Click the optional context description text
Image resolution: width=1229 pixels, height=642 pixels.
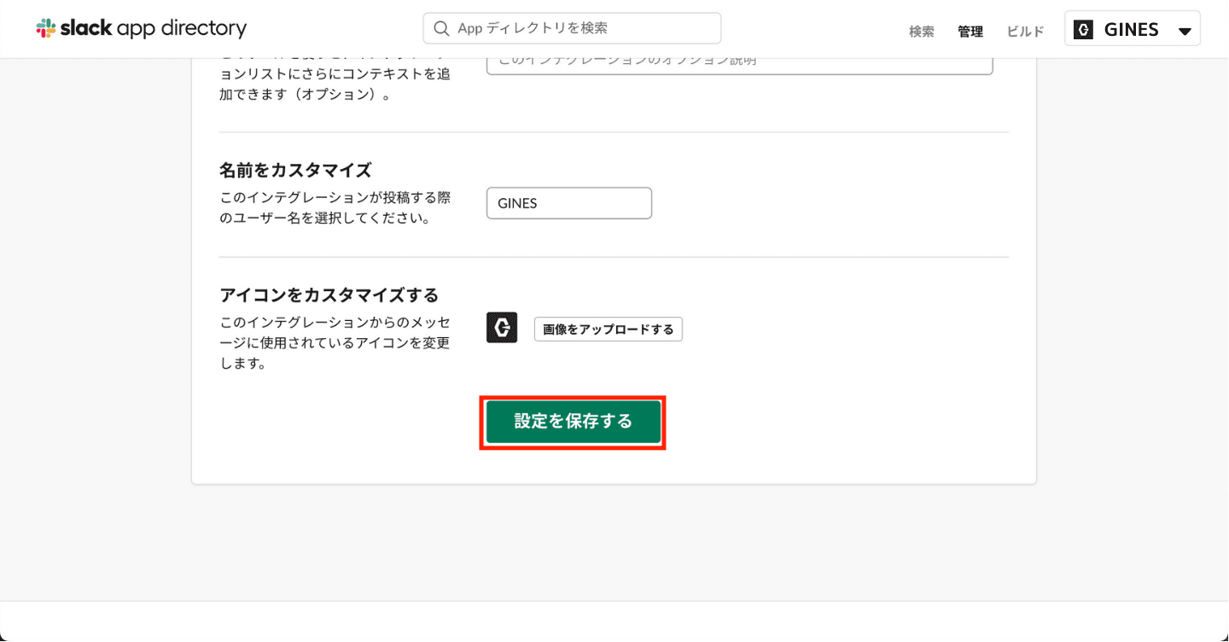[x=335, y=85]
